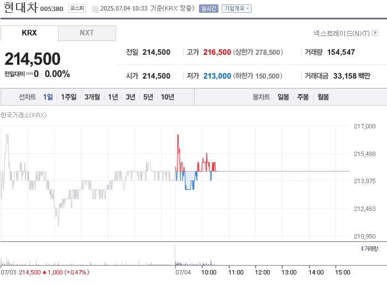Screen dimensions: 387x285
Task: Select the 3년 line chart period
Action: click(130, 97)
